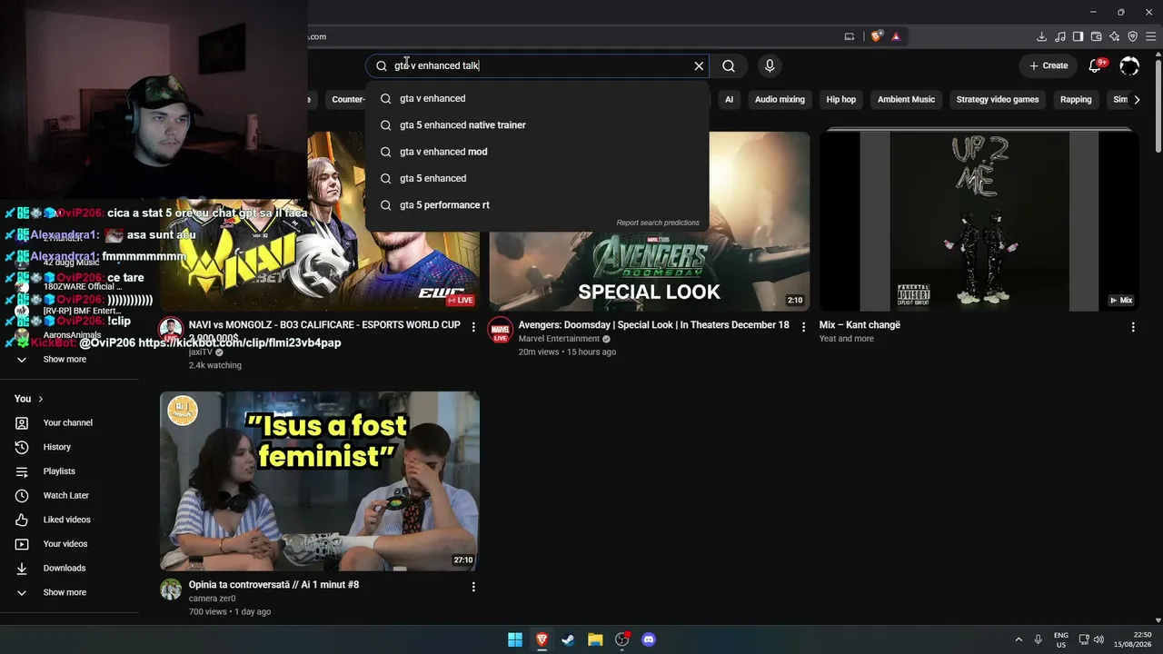The image size is (1163, 654).
Task: Open Leo AI sparkle icon
Action: pos(1114,36)
